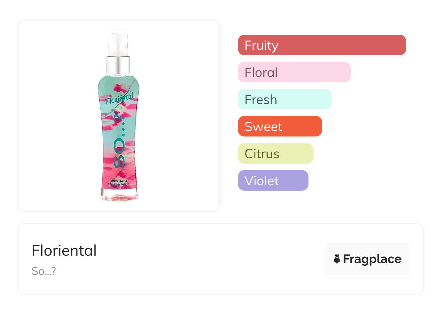Click the clear glass base of bottle

click(x=119, y=196)
